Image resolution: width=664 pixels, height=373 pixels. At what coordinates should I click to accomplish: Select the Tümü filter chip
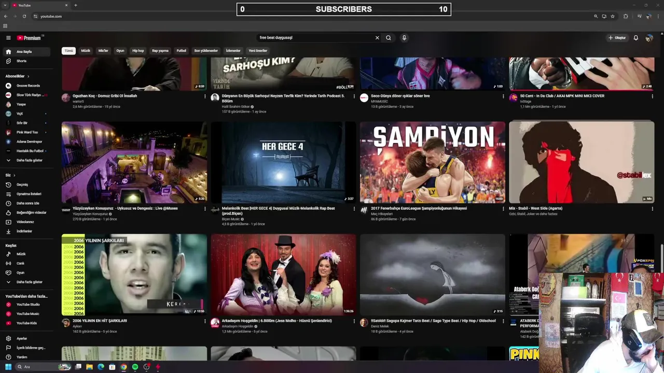click(69, 51)
